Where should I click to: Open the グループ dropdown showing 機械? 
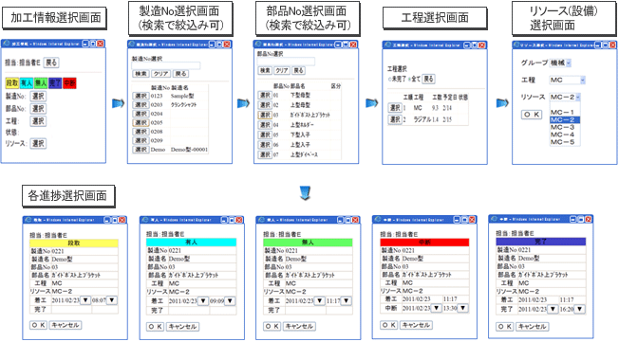point(560,63)
